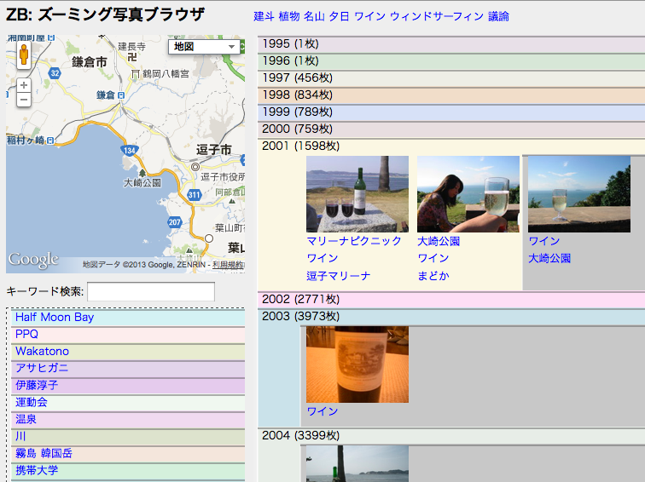Zoom in the map with plus button
The height and width of the screenshot is (482, 645).
pos(24,85)
